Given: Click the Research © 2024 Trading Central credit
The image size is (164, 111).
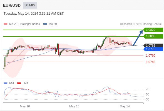Looking at the screenshot, I should (141, 24).
